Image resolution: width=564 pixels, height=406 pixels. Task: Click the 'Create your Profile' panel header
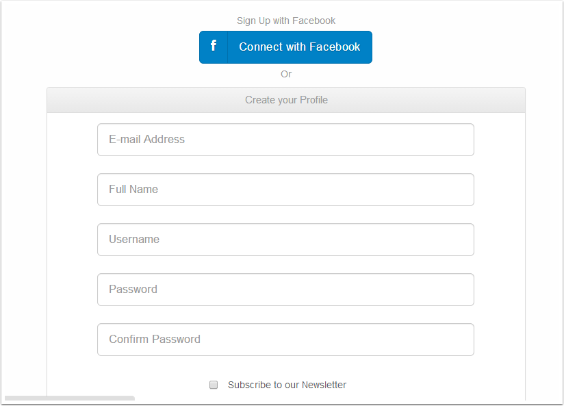point(286,100)
